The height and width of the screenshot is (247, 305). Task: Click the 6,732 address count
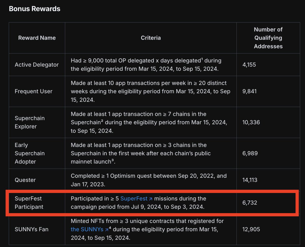tap(250, 203)
